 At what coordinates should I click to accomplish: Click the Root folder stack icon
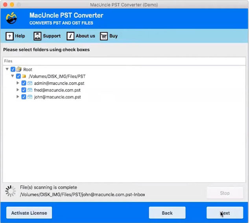pyautogui.click(x=19, y=69)
